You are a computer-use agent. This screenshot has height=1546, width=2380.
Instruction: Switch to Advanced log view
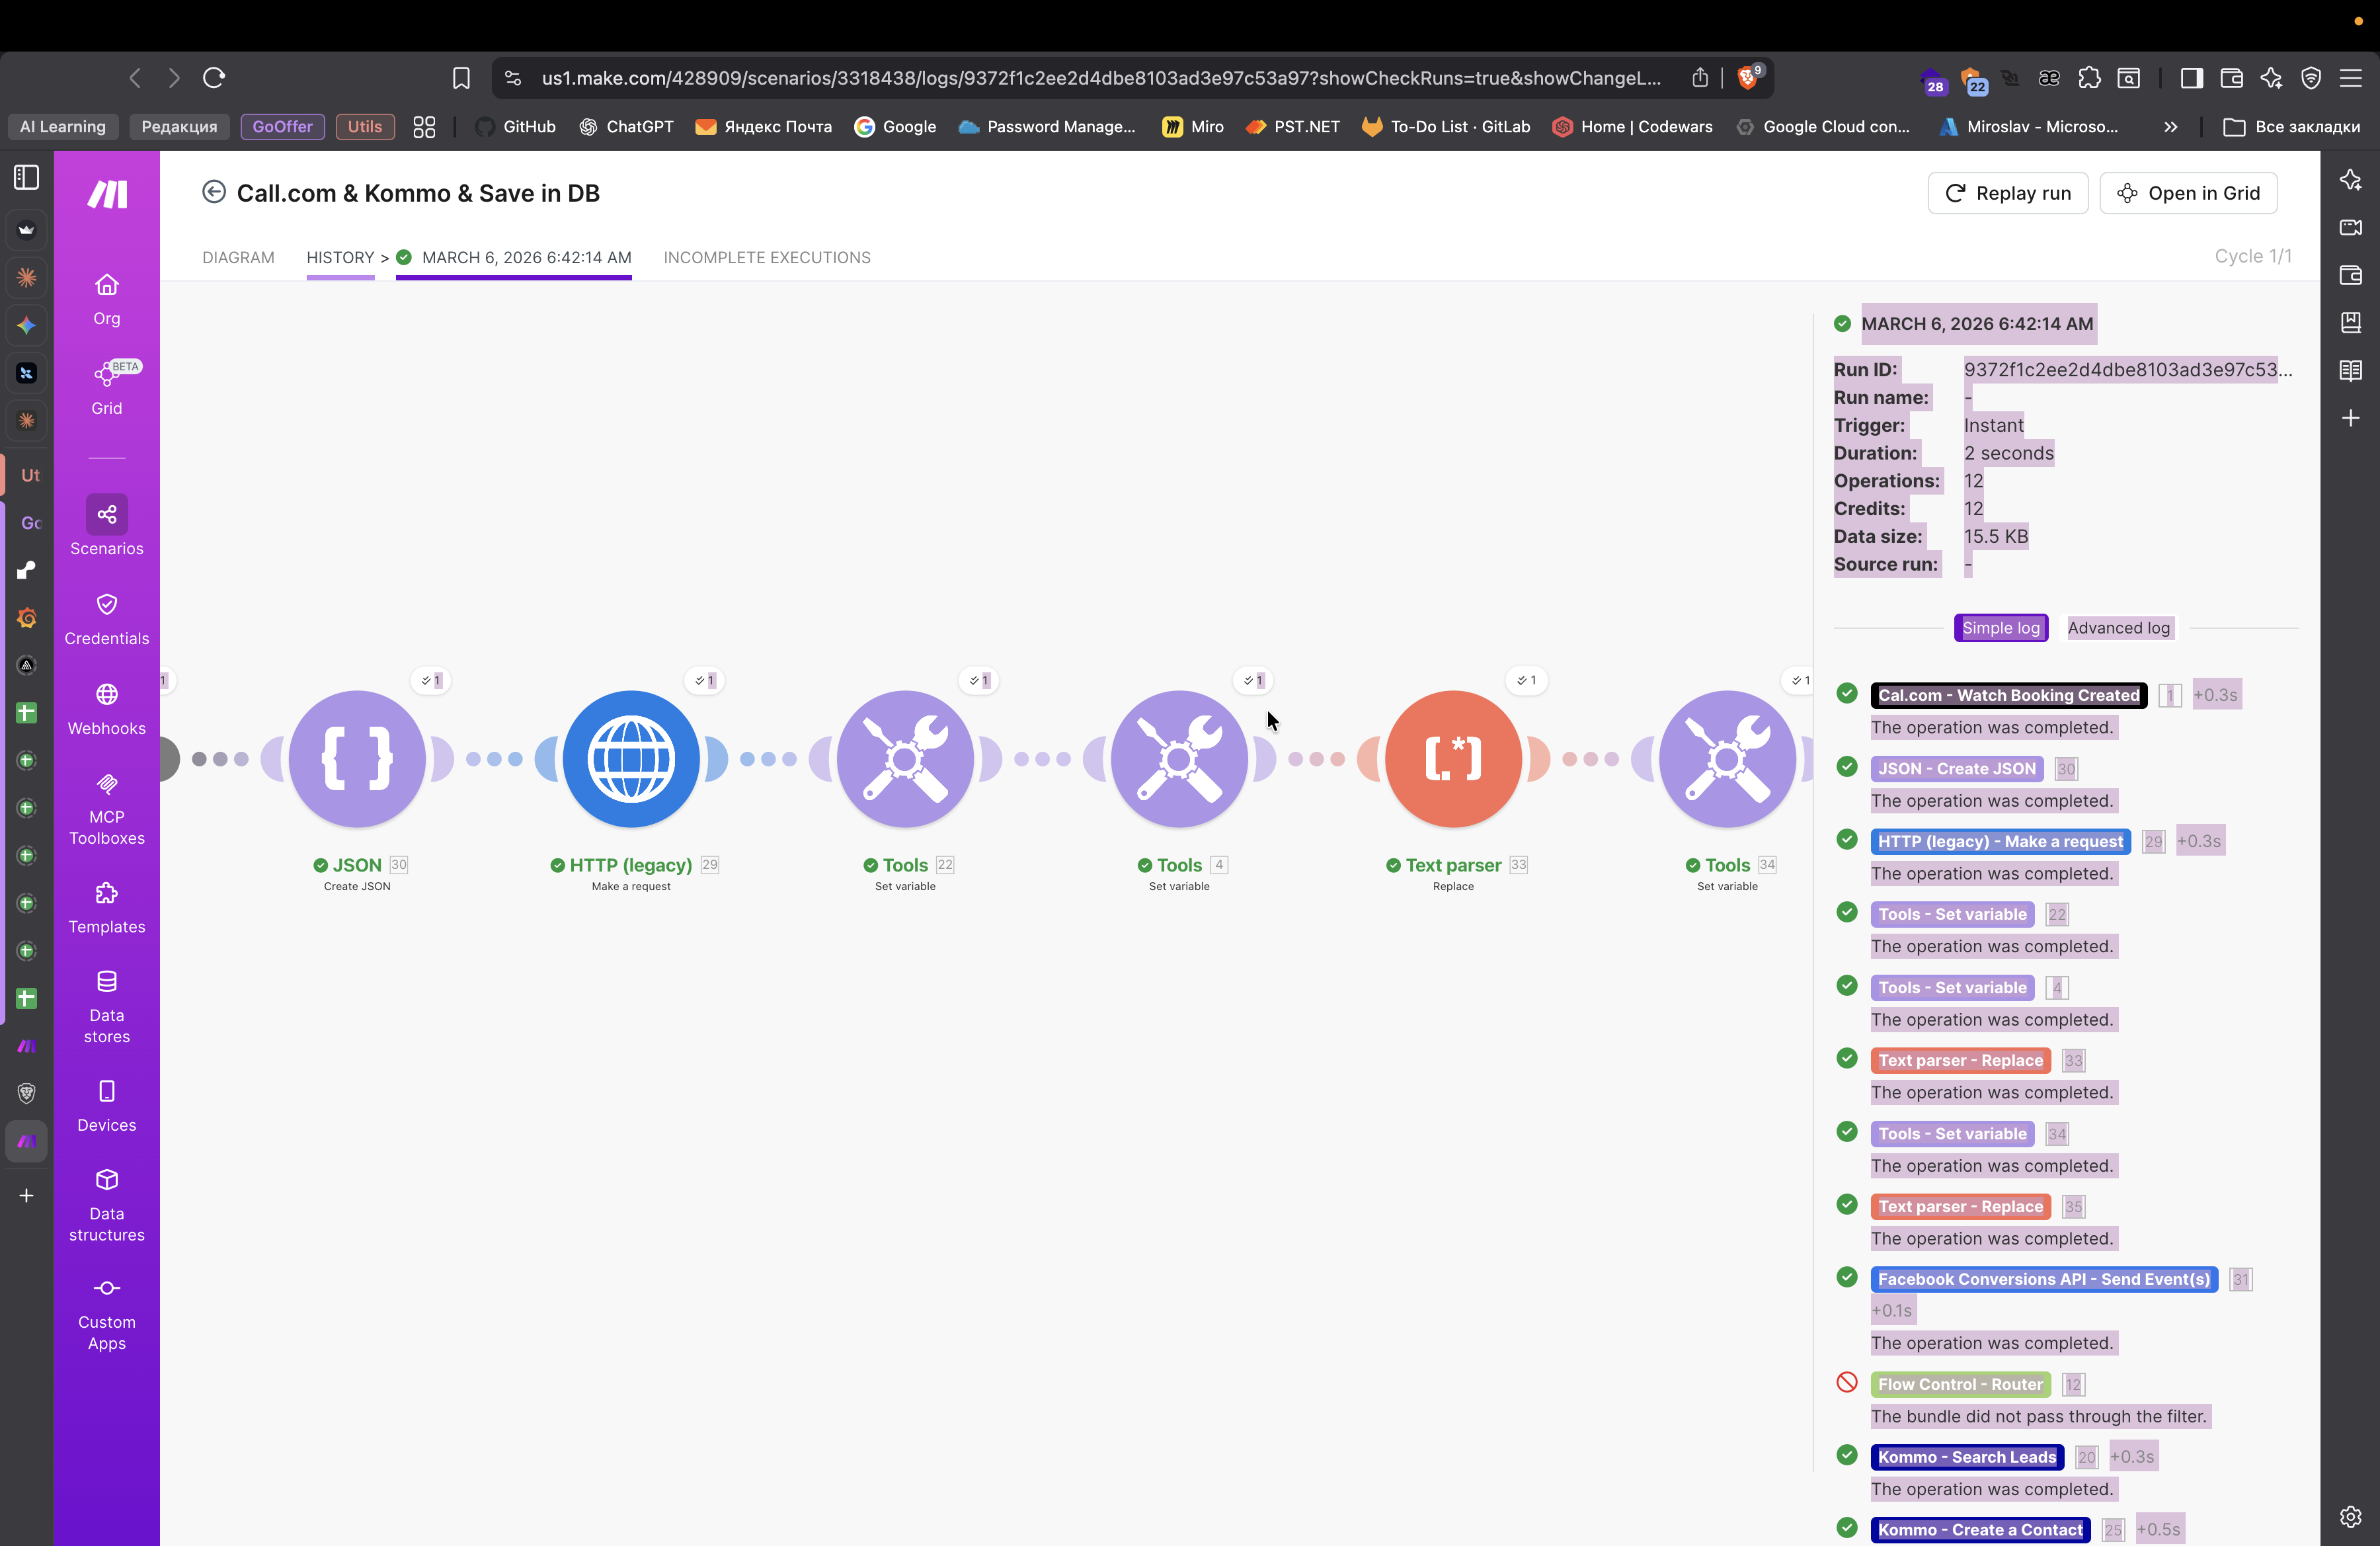pos(2118,628)
